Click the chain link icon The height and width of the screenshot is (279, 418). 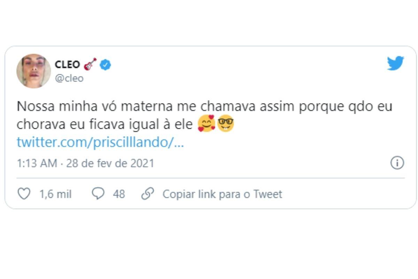tap(148, 194)
